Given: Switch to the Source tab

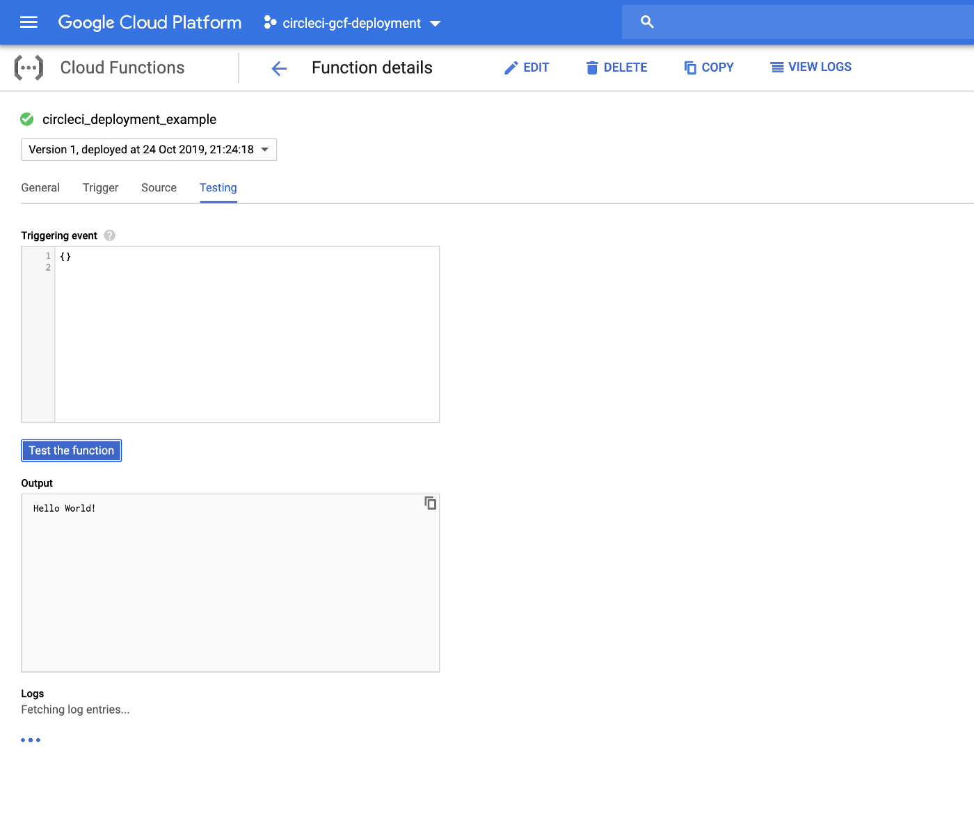Looking at the screenshot, I should (159, 187).
